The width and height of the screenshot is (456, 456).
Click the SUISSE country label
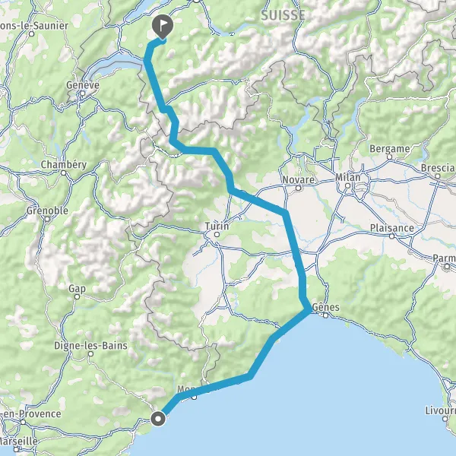tap(283, 15)
